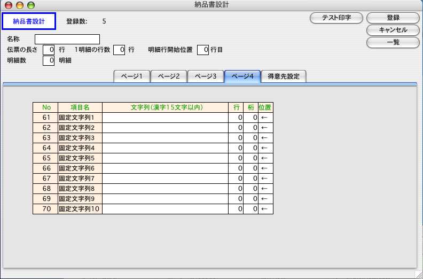Switch to the ページ1 tab
This screenshot has height=279, width=423.
click(132, 76)
